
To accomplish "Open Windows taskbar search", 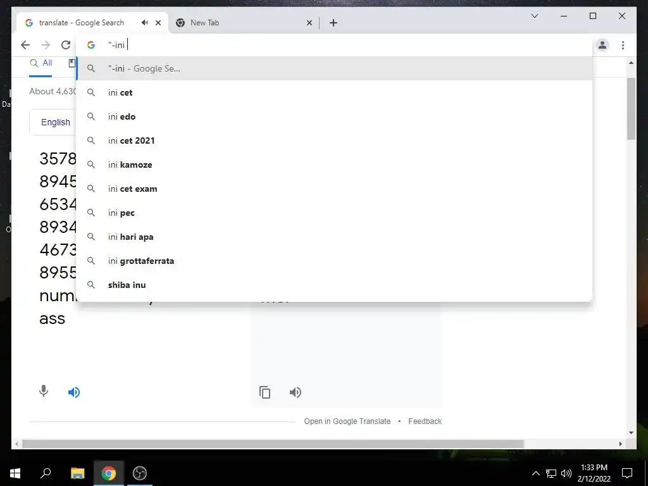I will click(x=46, y=473).
